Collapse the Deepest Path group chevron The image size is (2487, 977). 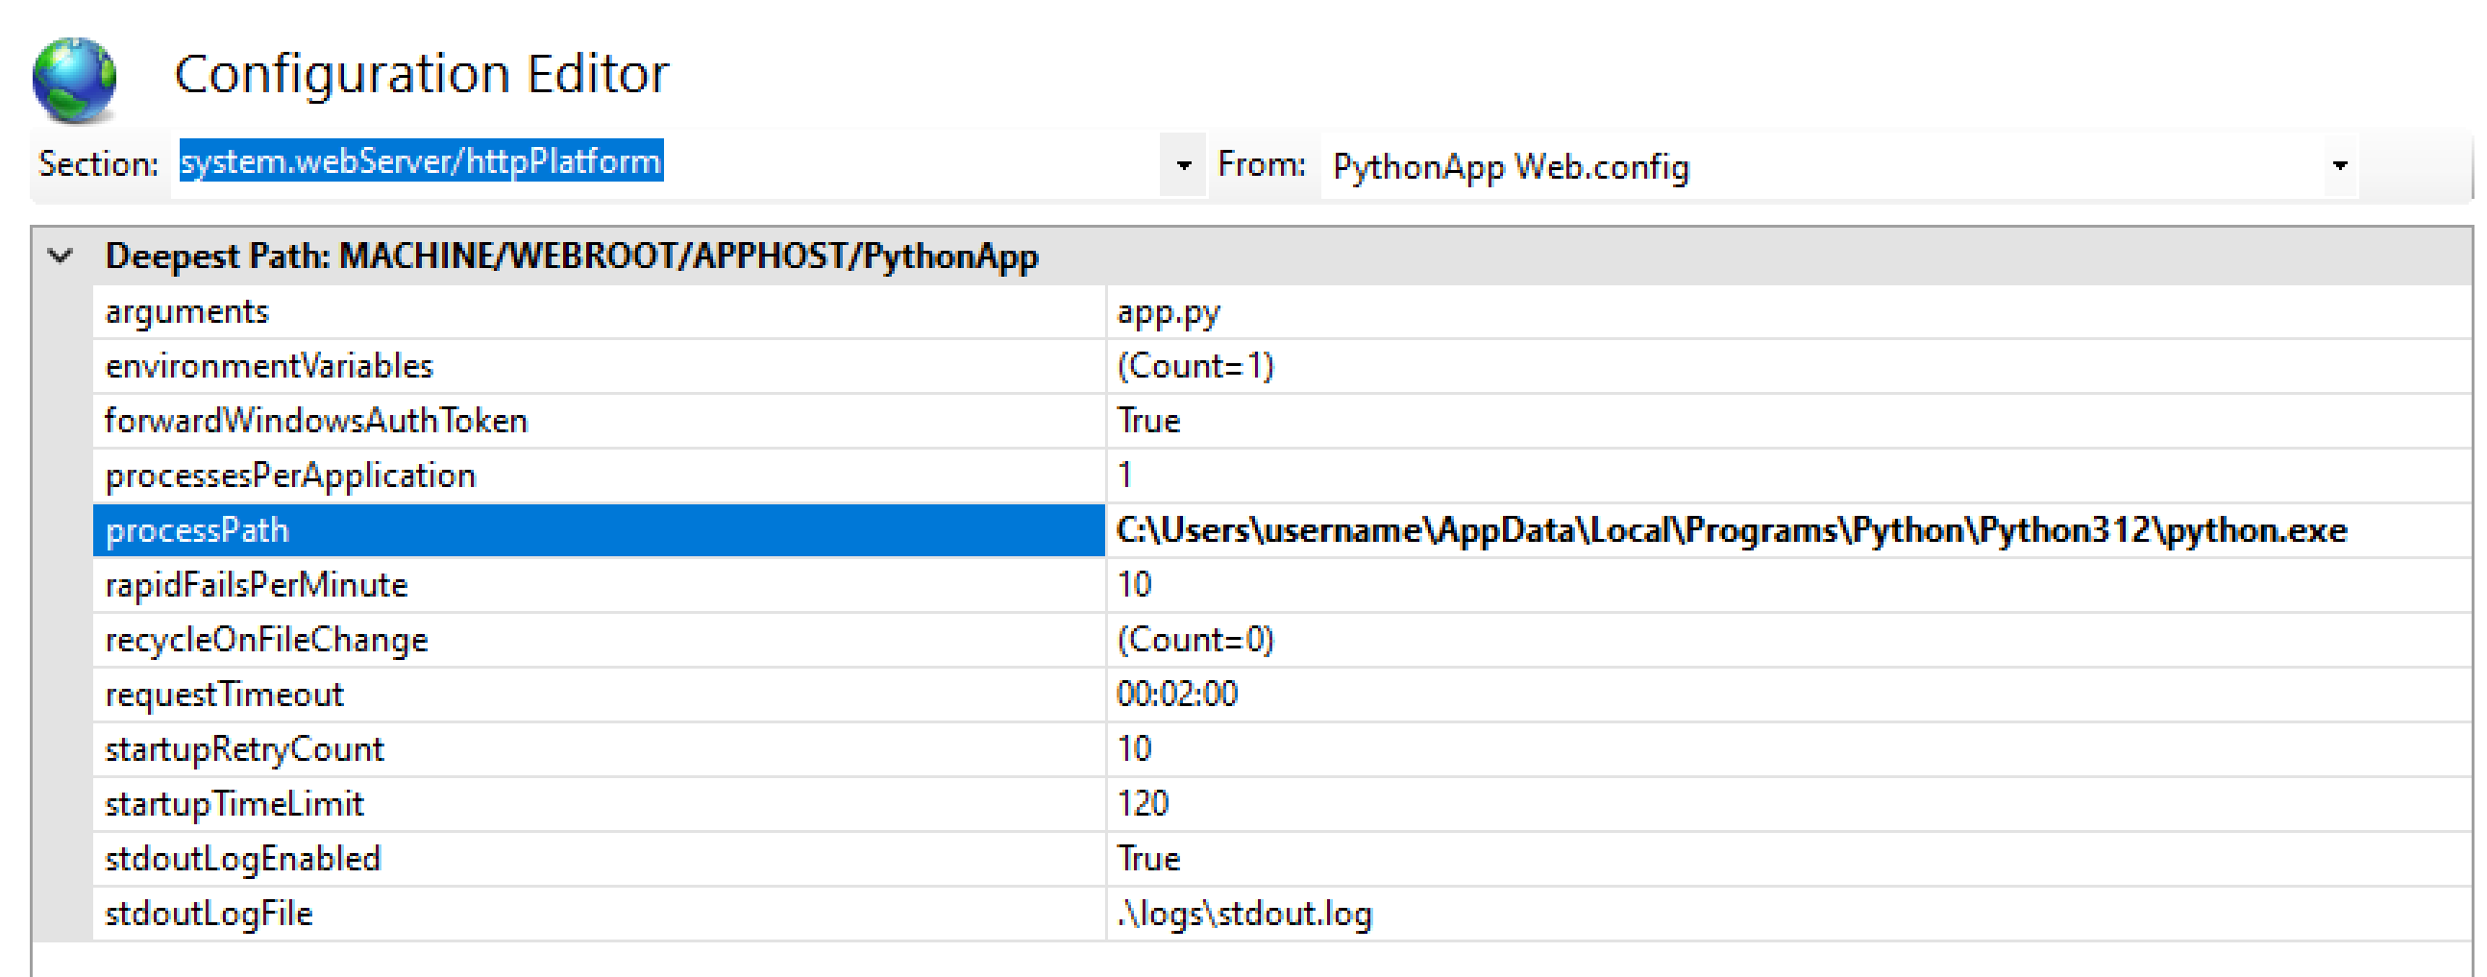point(60,256)
